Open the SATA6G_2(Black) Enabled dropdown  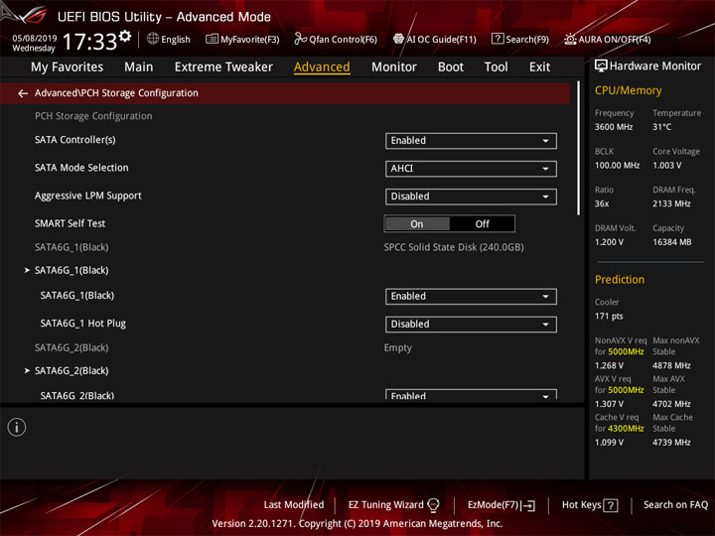(x=471, y=395)
